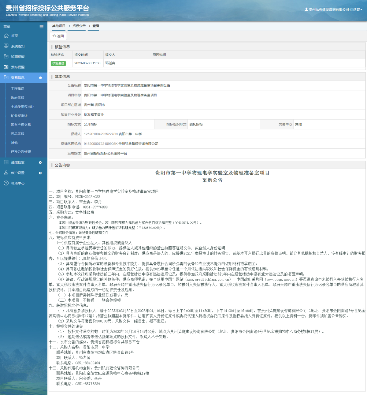Select 矿业权出让 submenu item
367x395 pixels.
point(19,116)
